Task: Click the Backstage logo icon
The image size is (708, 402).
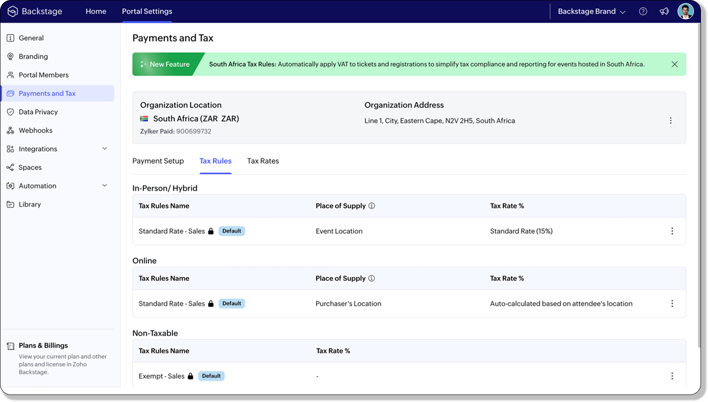Action: point(13,11)
